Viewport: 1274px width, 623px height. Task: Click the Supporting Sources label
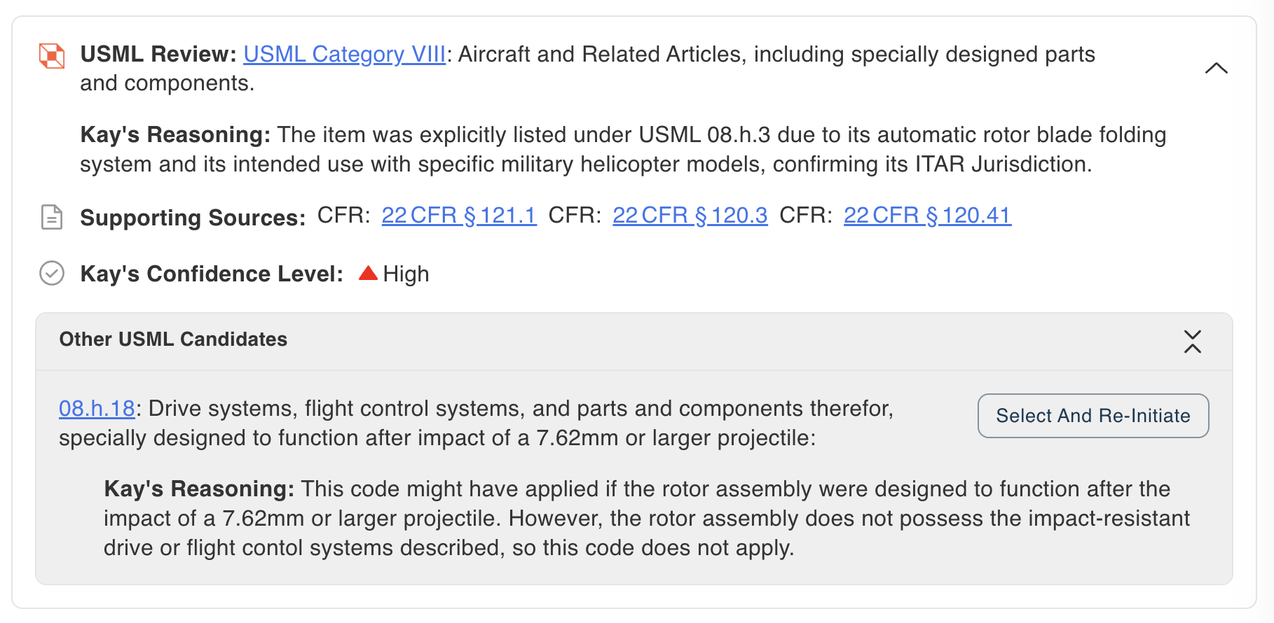tap(193, 218)
